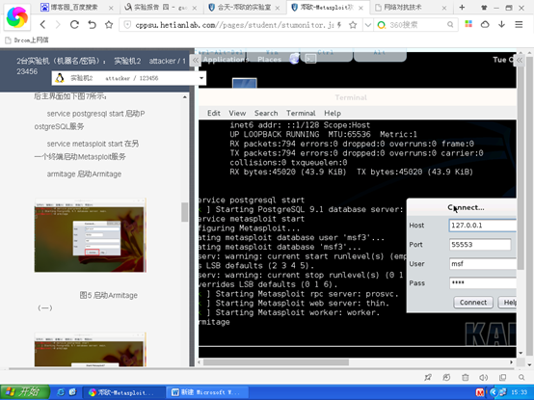The width and height of the screenshot is (534, 400).
Task: Open the Drcom上网信 bookmark
Action: coord(27,40)
